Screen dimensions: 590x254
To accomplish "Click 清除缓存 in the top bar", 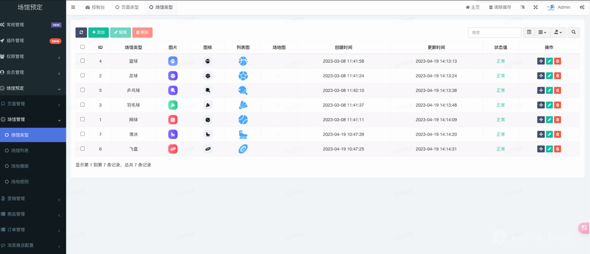I will coord(500,7).
